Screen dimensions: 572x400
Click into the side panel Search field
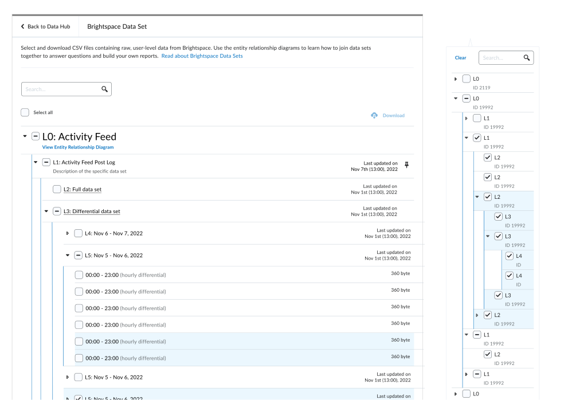pos(506,58)
